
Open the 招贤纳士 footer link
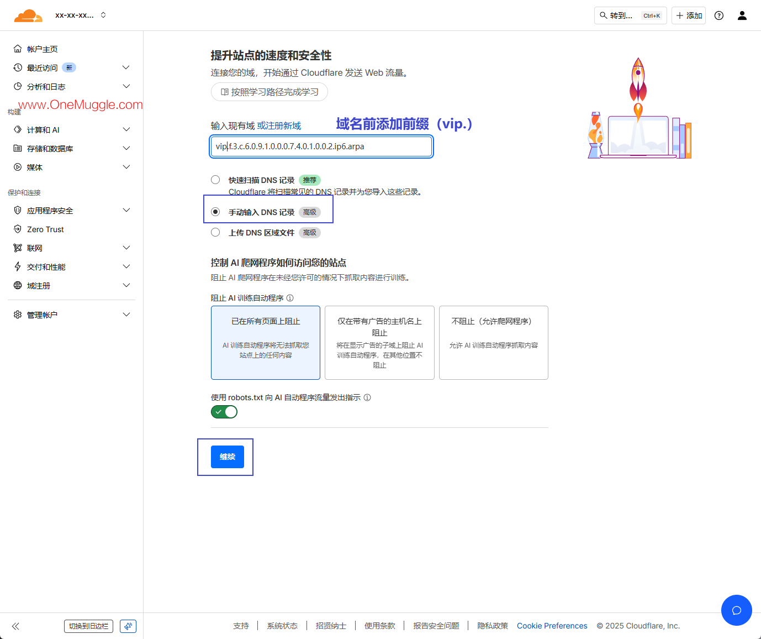pos(331,626)
